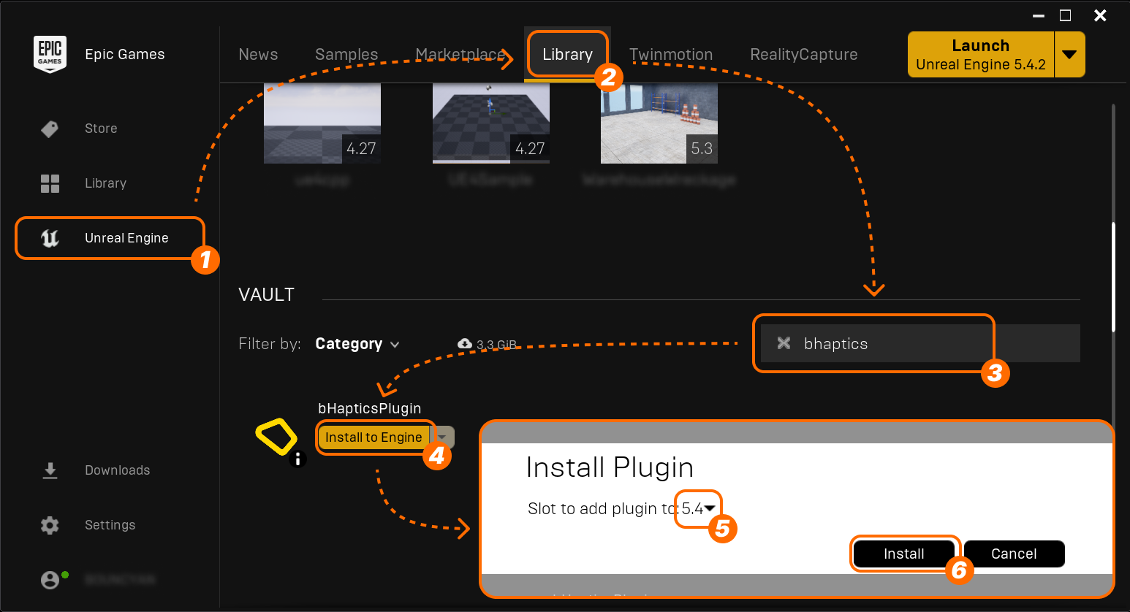
Task: Expand the Launch button version dropdown arrow
Action: 1069,55
